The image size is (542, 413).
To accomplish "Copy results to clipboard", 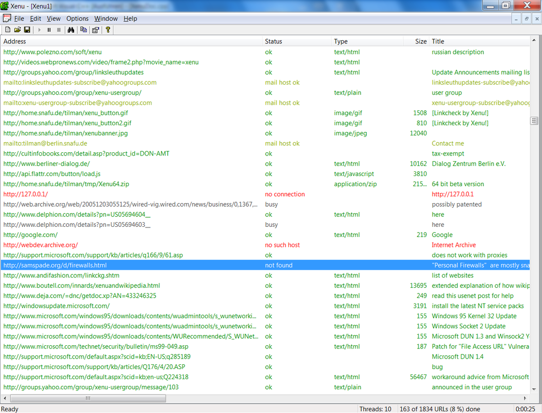I will pos(83,30).
